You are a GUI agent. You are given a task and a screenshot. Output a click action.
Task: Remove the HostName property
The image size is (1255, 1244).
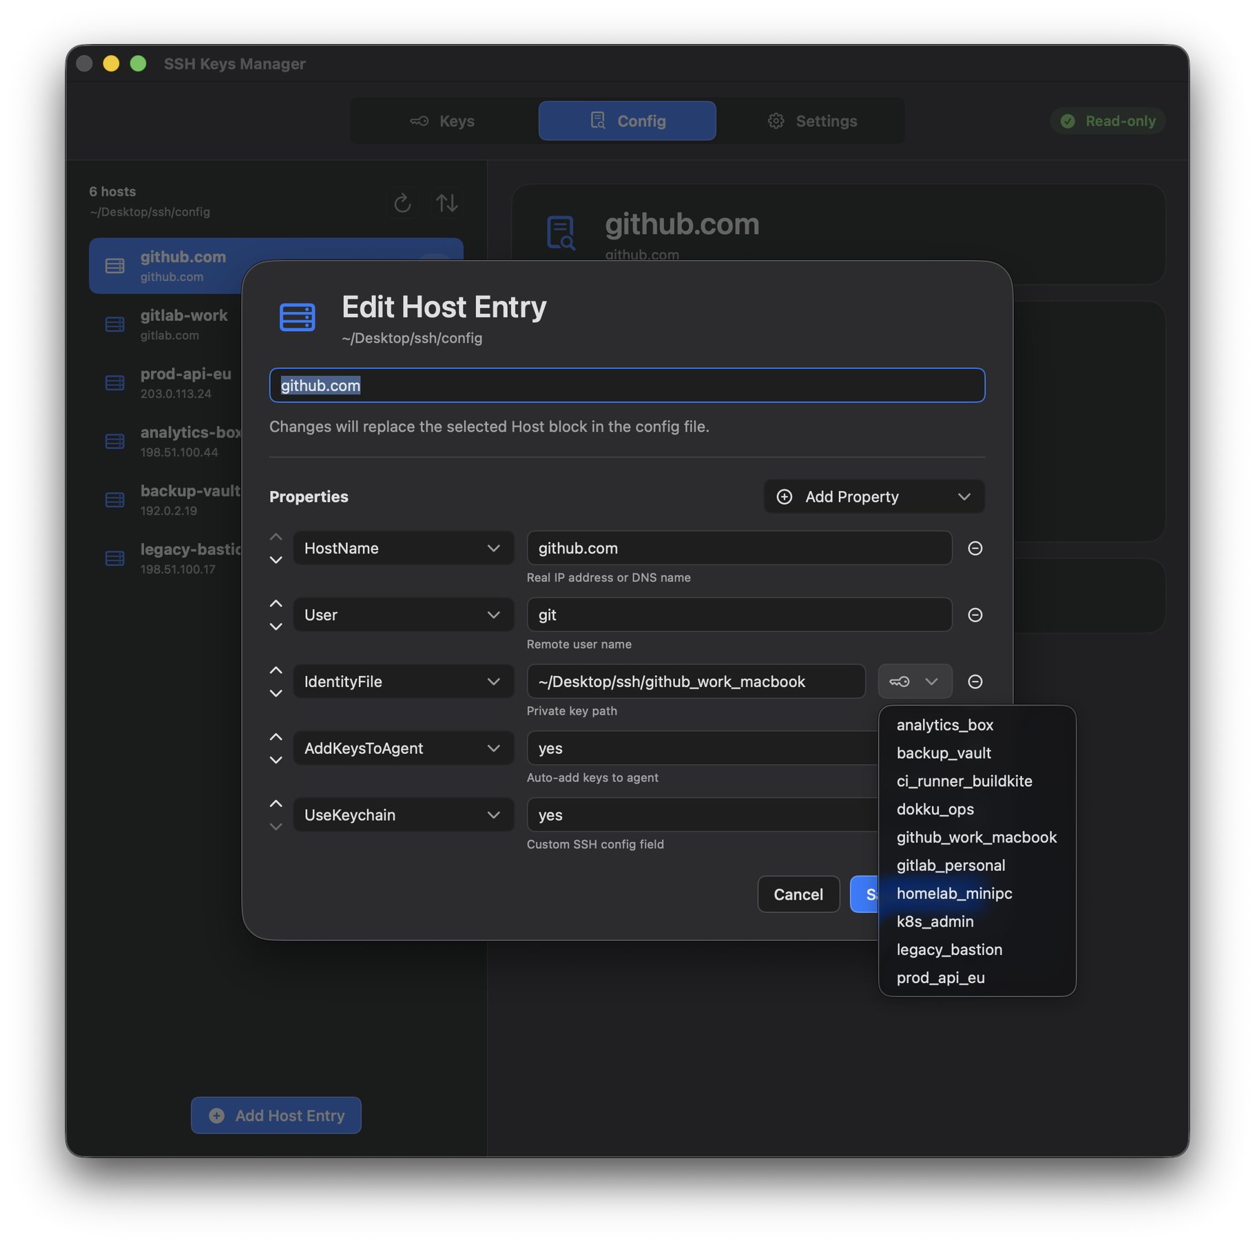pos(975,548)
